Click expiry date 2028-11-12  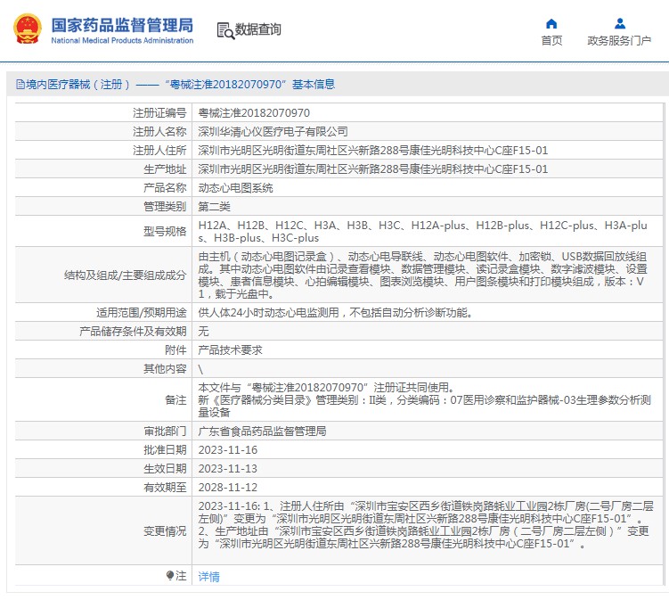point(228,489)
